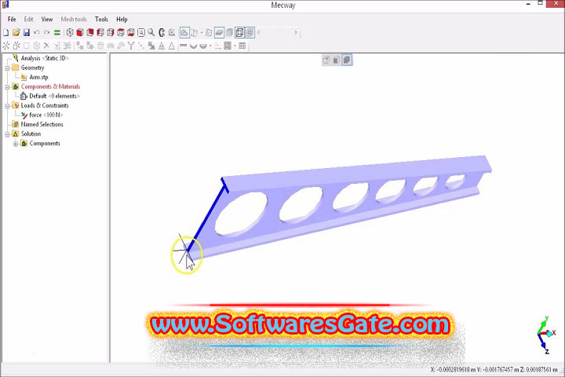Screen dimensions: 565x377
Task: Click the Solution label in the tree
Action: pyautogui.click(x=31, y=134)
